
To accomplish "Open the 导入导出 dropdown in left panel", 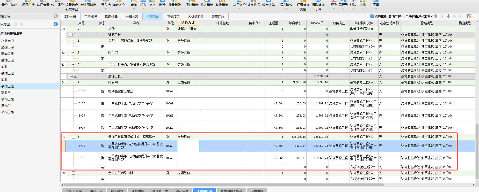I will [x=6, y=24].
